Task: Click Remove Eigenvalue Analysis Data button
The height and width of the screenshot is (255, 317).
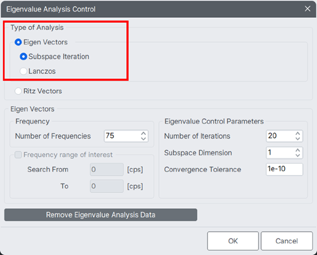Action: tap(101, 215)
